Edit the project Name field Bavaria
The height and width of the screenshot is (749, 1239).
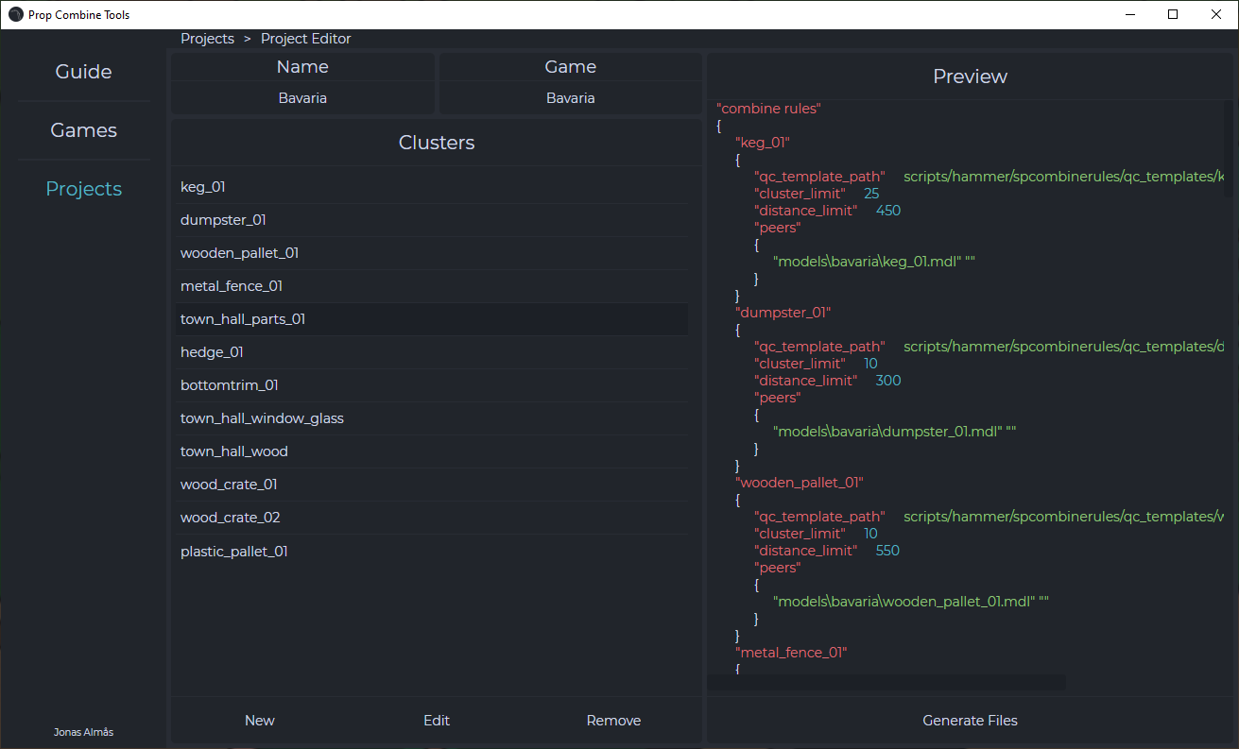click(x=302, y=98)
